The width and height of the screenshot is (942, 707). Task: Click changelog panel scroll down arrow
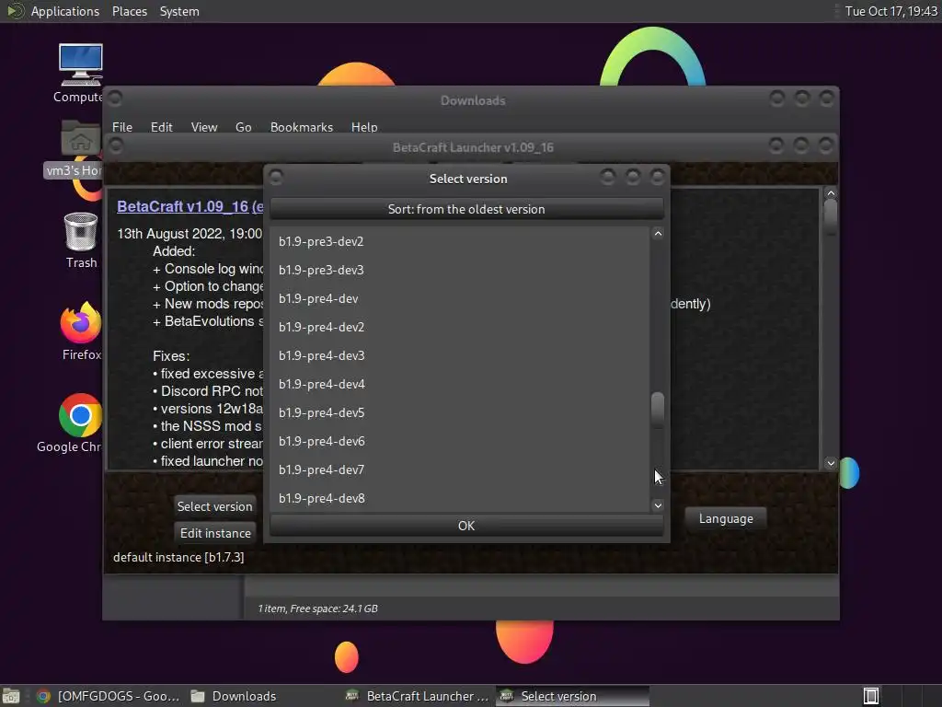(831, 463)
